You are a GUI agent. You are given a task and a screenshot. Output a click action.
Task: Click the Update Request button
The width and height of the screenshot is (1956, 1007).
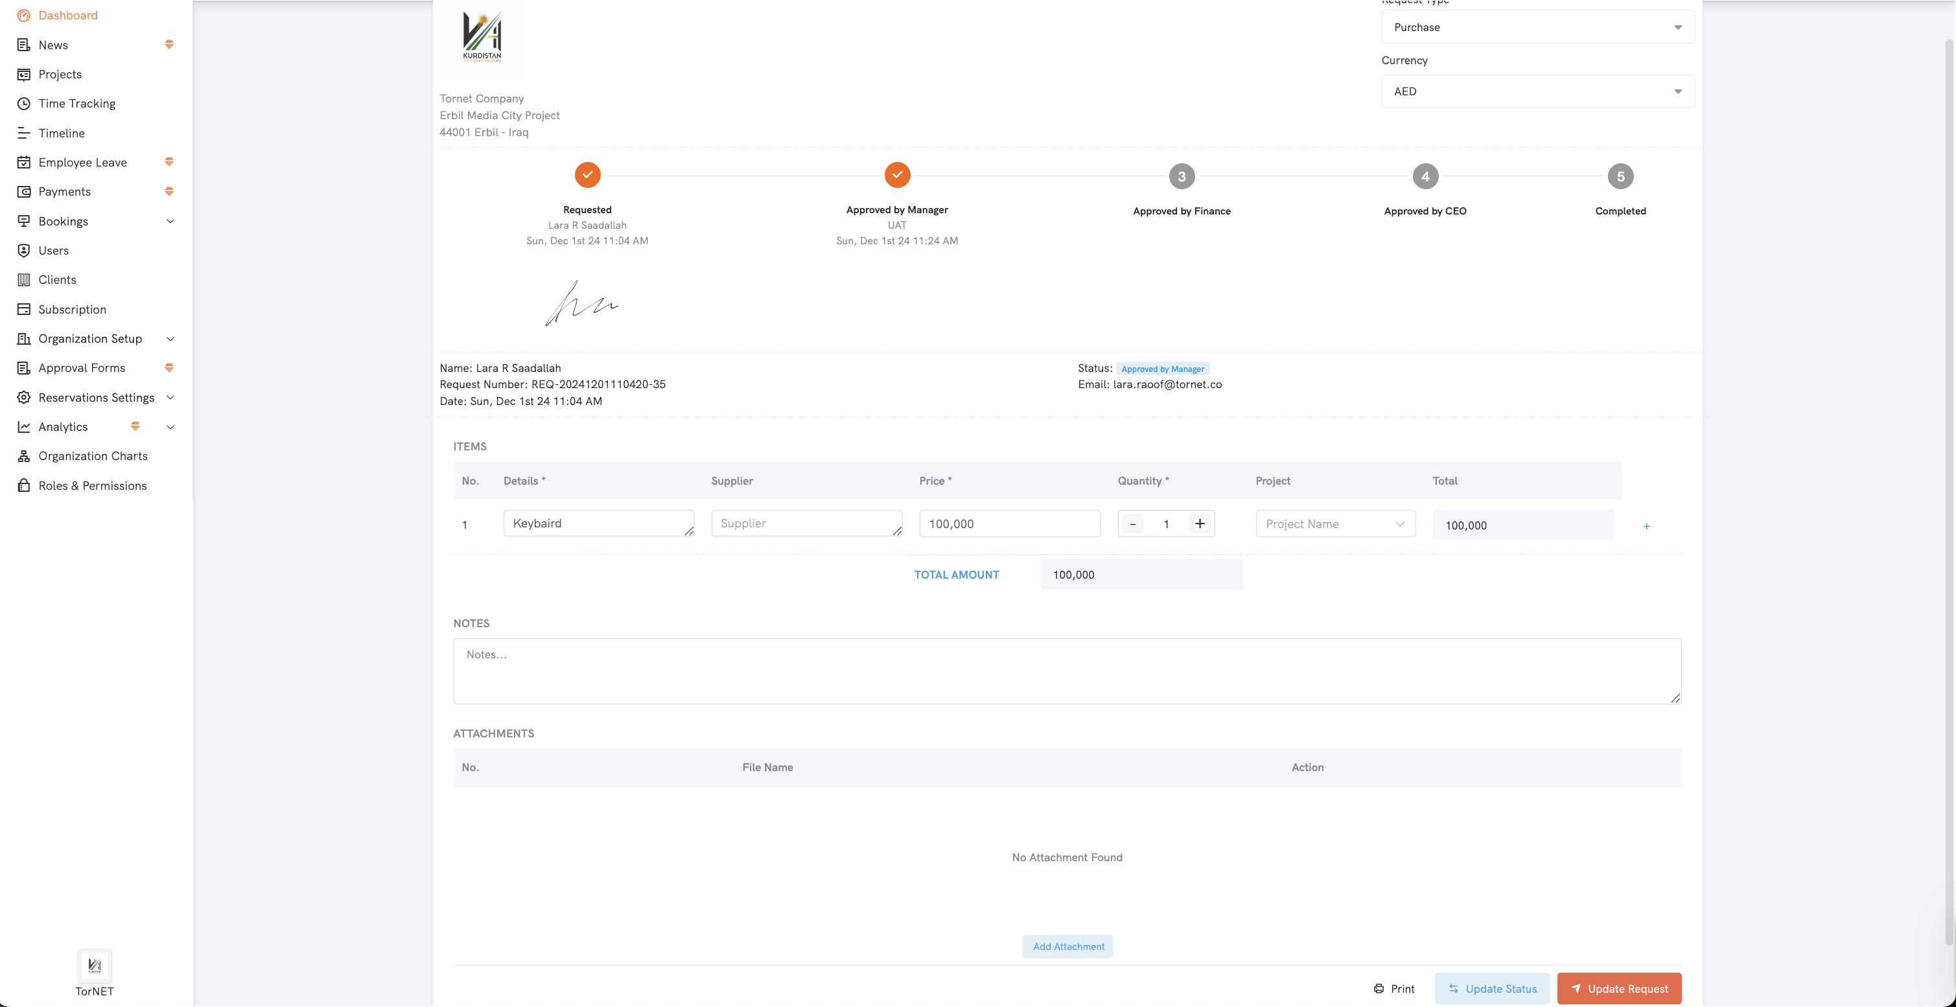pos(1619,988)
